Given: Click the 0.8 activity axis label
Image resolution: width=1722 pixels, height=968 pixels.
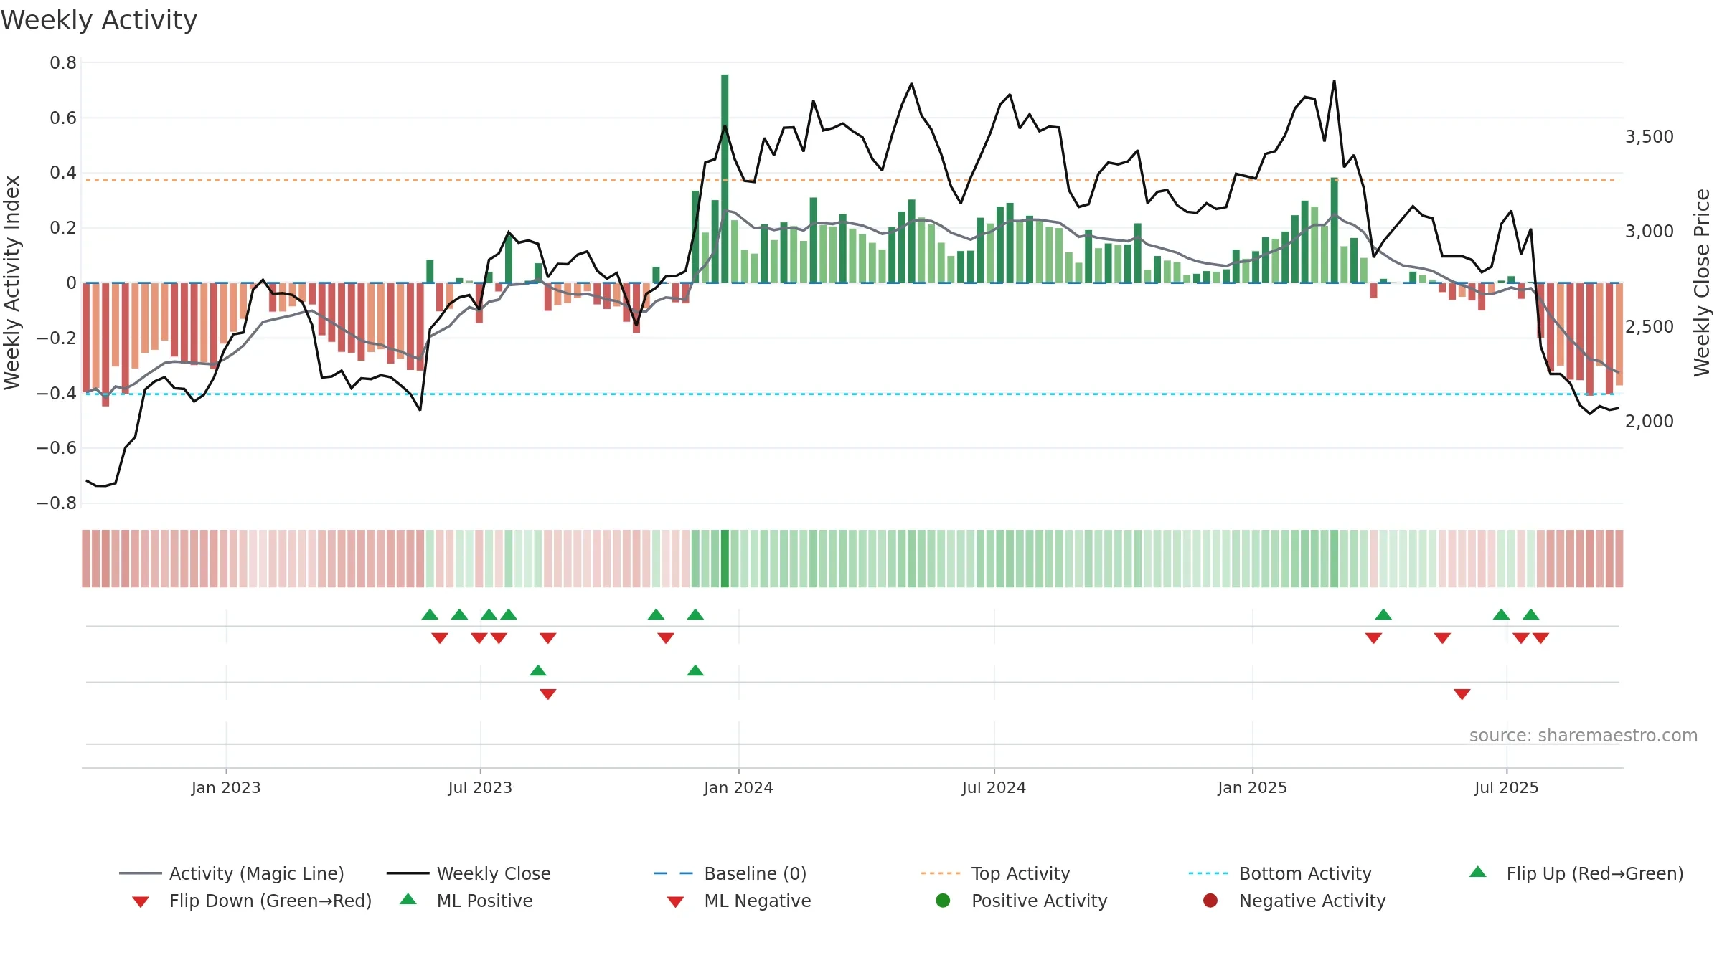Looking at the screenshot, I should [63, 63].
